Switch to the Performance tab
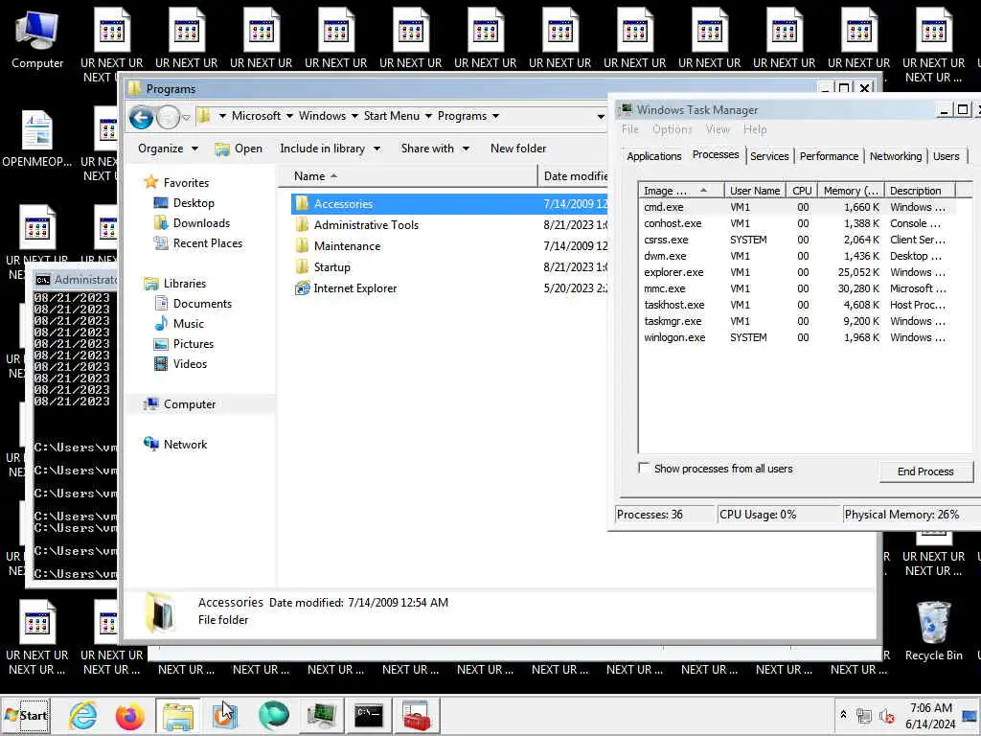The image size is (981, 736). [x=829, y=156]
